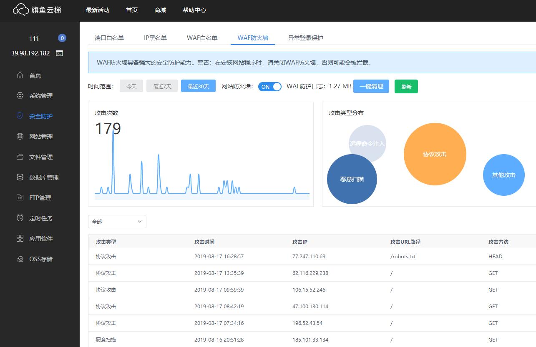Image resolution: width=536 pixels, height=347 pixels.
Task: Toggle the 网站防火墙 switch off
Action: coord(270,86)
